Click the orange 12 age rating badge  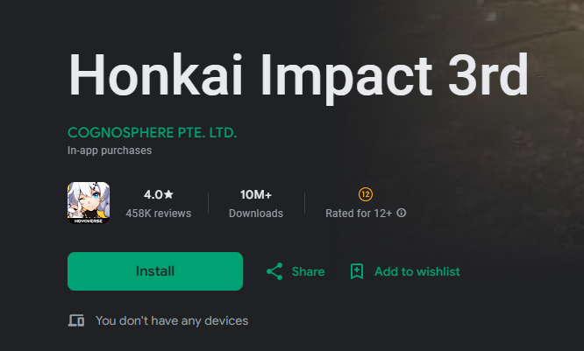coord(366,193)
